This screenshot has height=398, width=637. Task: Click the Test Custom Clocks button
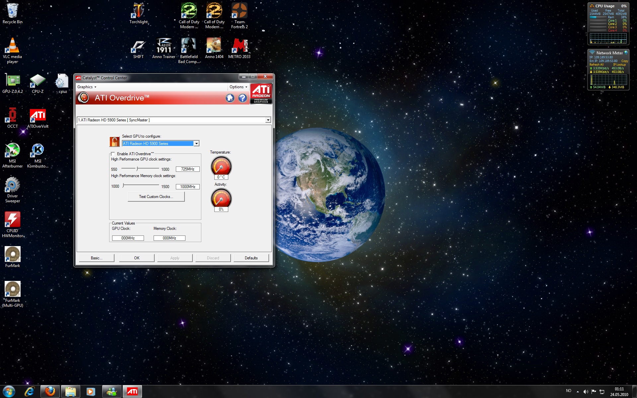tap(156, 197)
